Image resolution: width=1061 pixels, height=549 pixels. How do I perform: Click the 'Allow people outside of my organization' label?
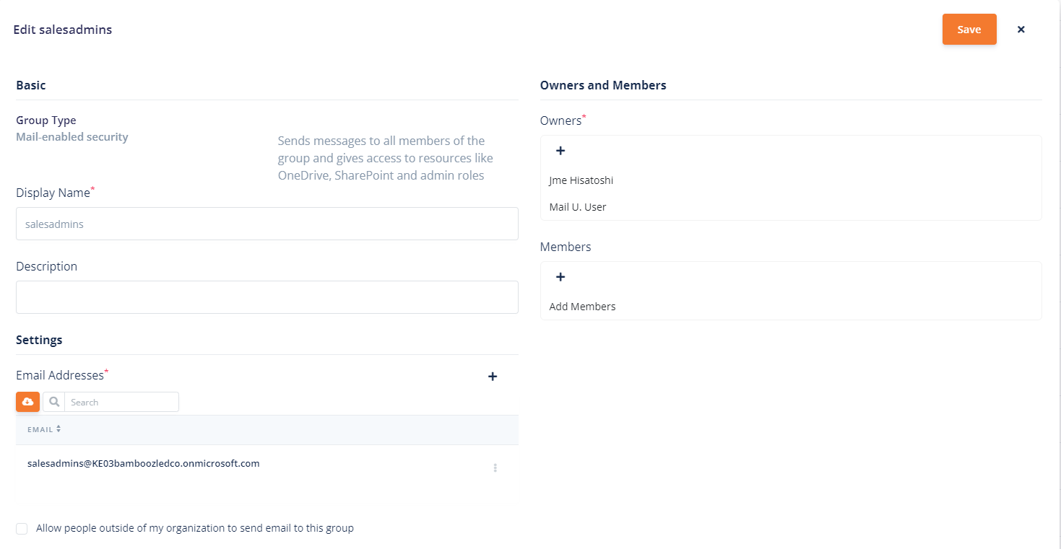coord(195,528)
